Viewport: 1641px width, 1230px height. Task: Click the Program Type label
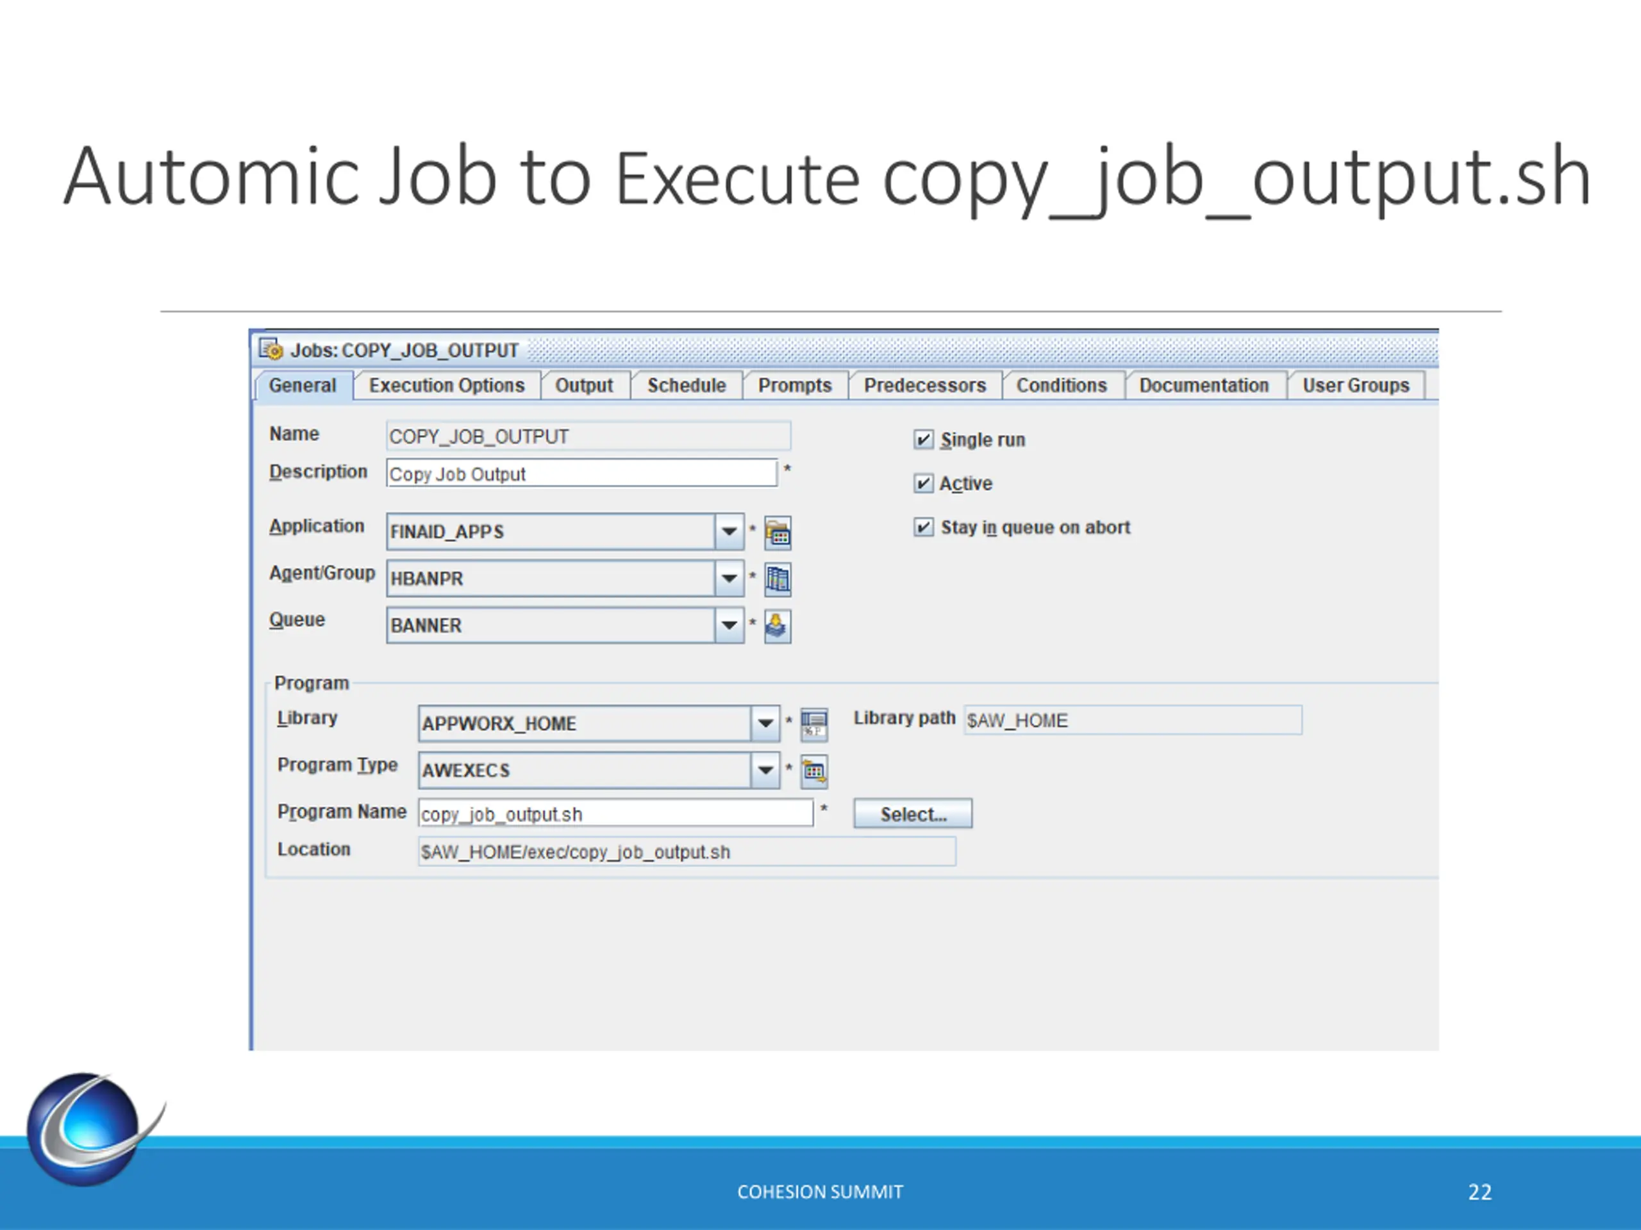point(338,765)
